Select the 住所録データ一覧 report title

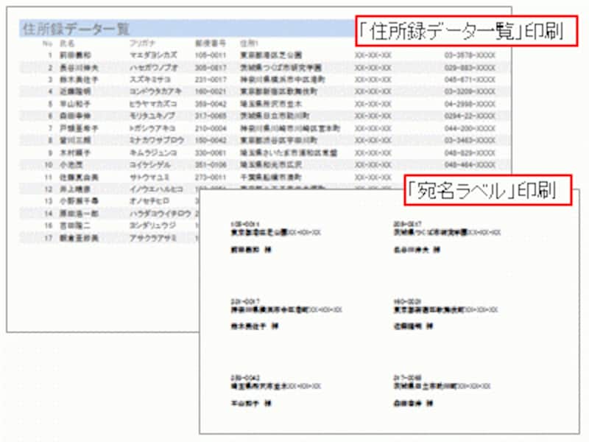pyautogui.click(x=76, y=29)
